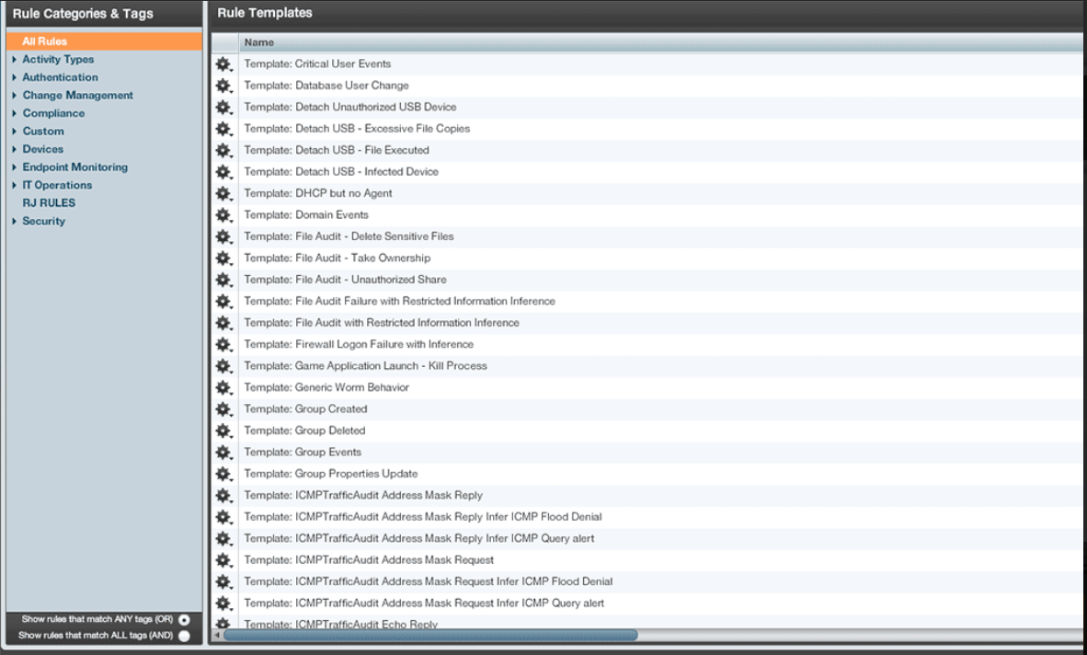Expand the Activity Types category

(x=15, y=60)
